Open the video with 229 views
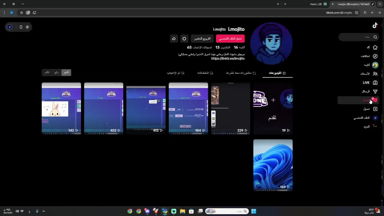This screenshot has width=384, height=216. [231, 109]
